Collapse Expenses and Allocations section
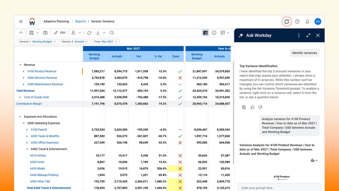 click(20, 117)
